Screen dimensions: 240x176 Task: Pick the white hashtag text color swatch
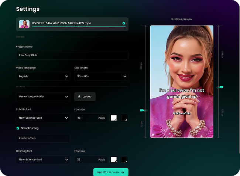[114, 160]
